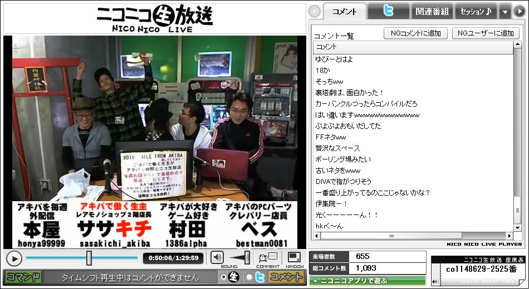The height and width of the screenshot is (289, 529).
Task: Click horizontal scrollbar left arrow
Action: 317,236
